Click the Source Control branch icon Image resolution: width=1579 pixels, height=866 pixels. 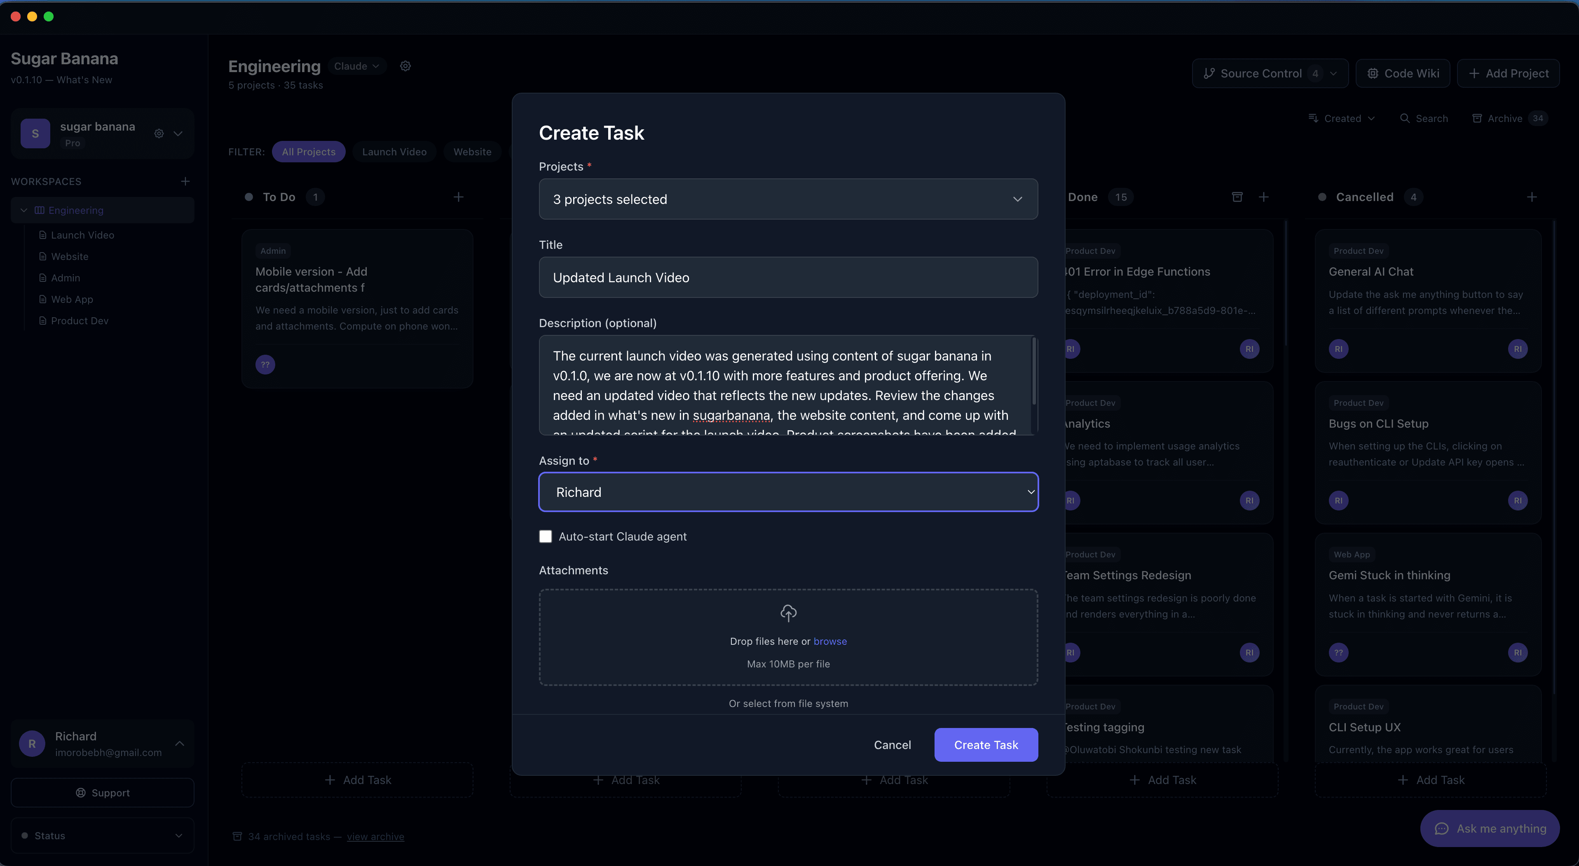coord(1209,73)
